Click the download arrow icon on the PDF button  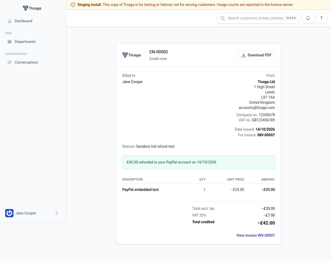tap(244, 55)
